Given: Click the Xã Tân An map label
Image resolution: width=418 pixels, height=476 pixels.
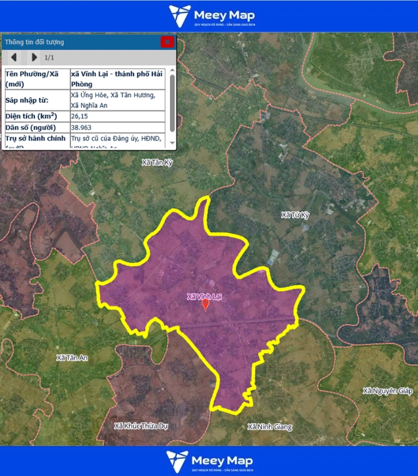Looking at the screenshot, I should pyautogui.click(x=72, y=357).
